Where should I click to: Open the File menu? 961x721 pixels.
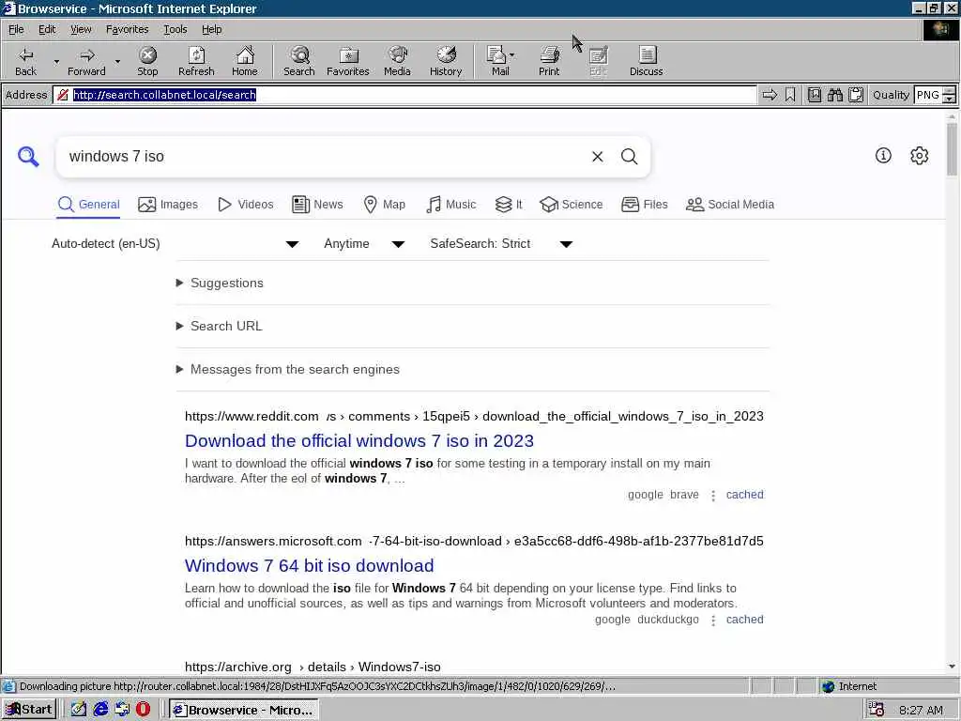tap(16, 29)
